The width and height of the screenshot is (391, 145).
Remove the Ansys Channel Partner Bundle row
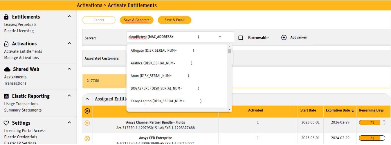(87, 123)
